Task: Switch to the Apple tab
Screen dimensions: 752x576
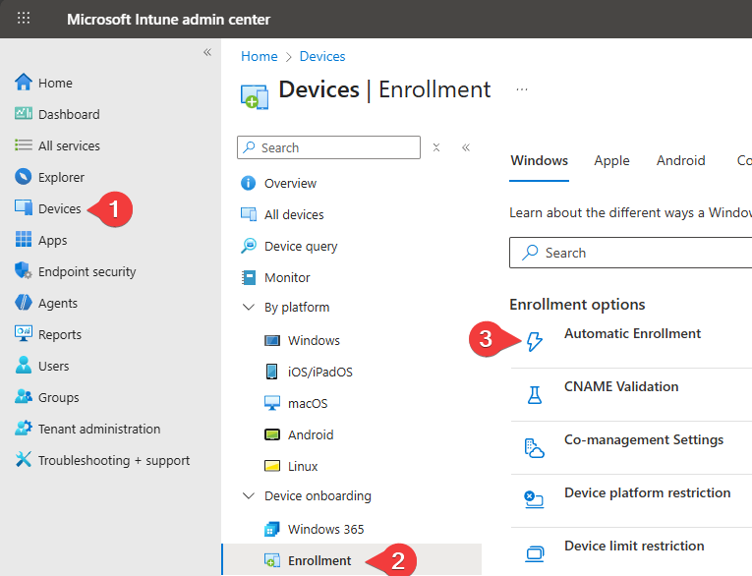Action: [x=611, y=160]
